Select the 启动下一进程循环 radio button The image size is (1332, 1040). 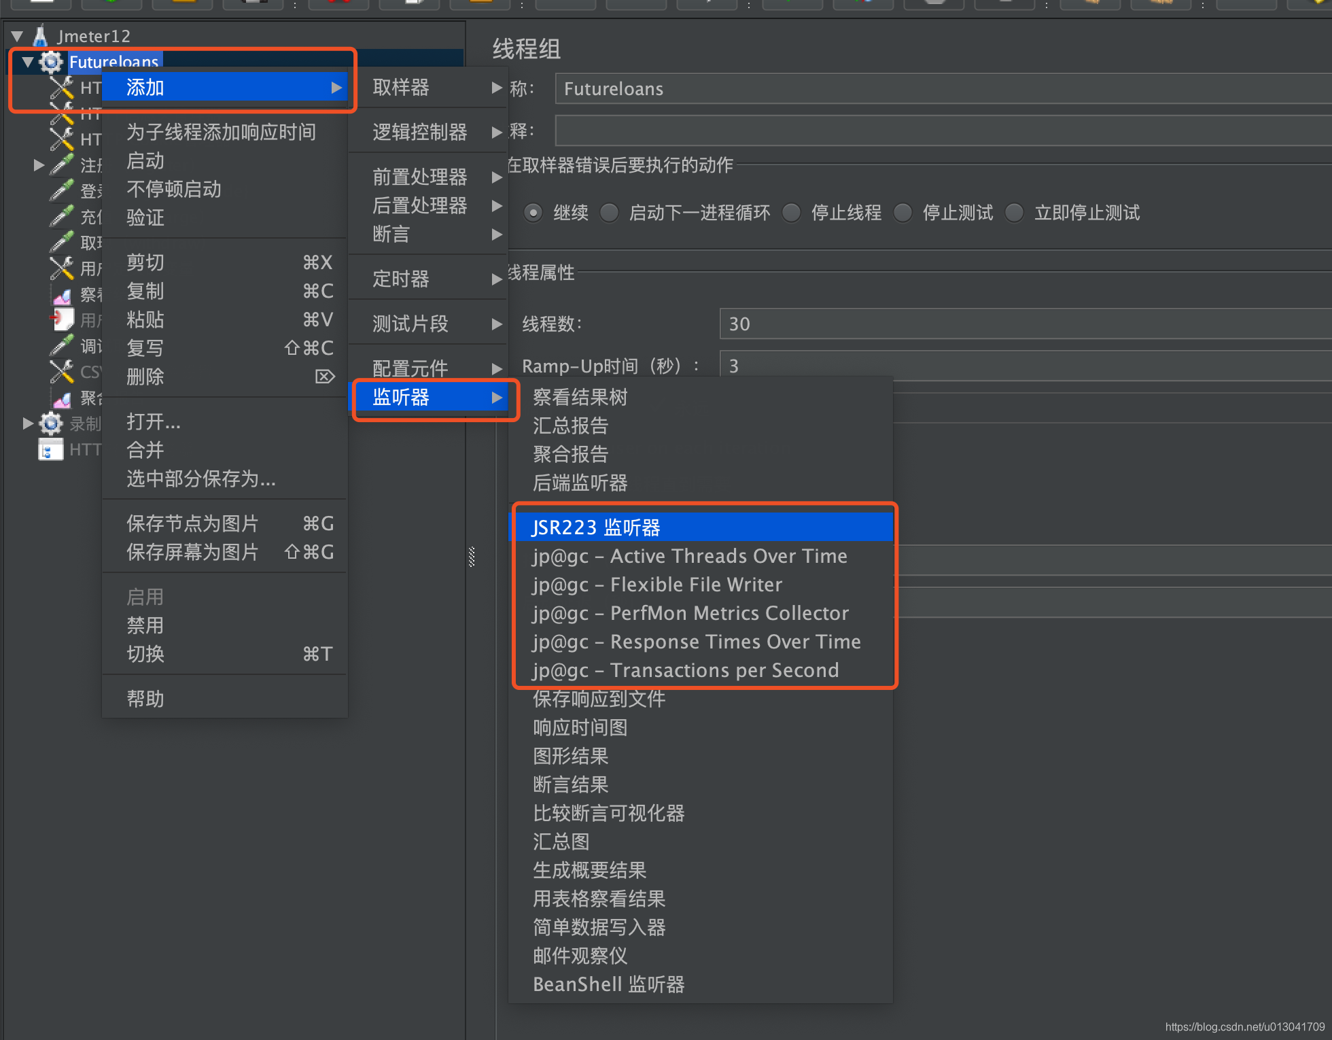610,213
